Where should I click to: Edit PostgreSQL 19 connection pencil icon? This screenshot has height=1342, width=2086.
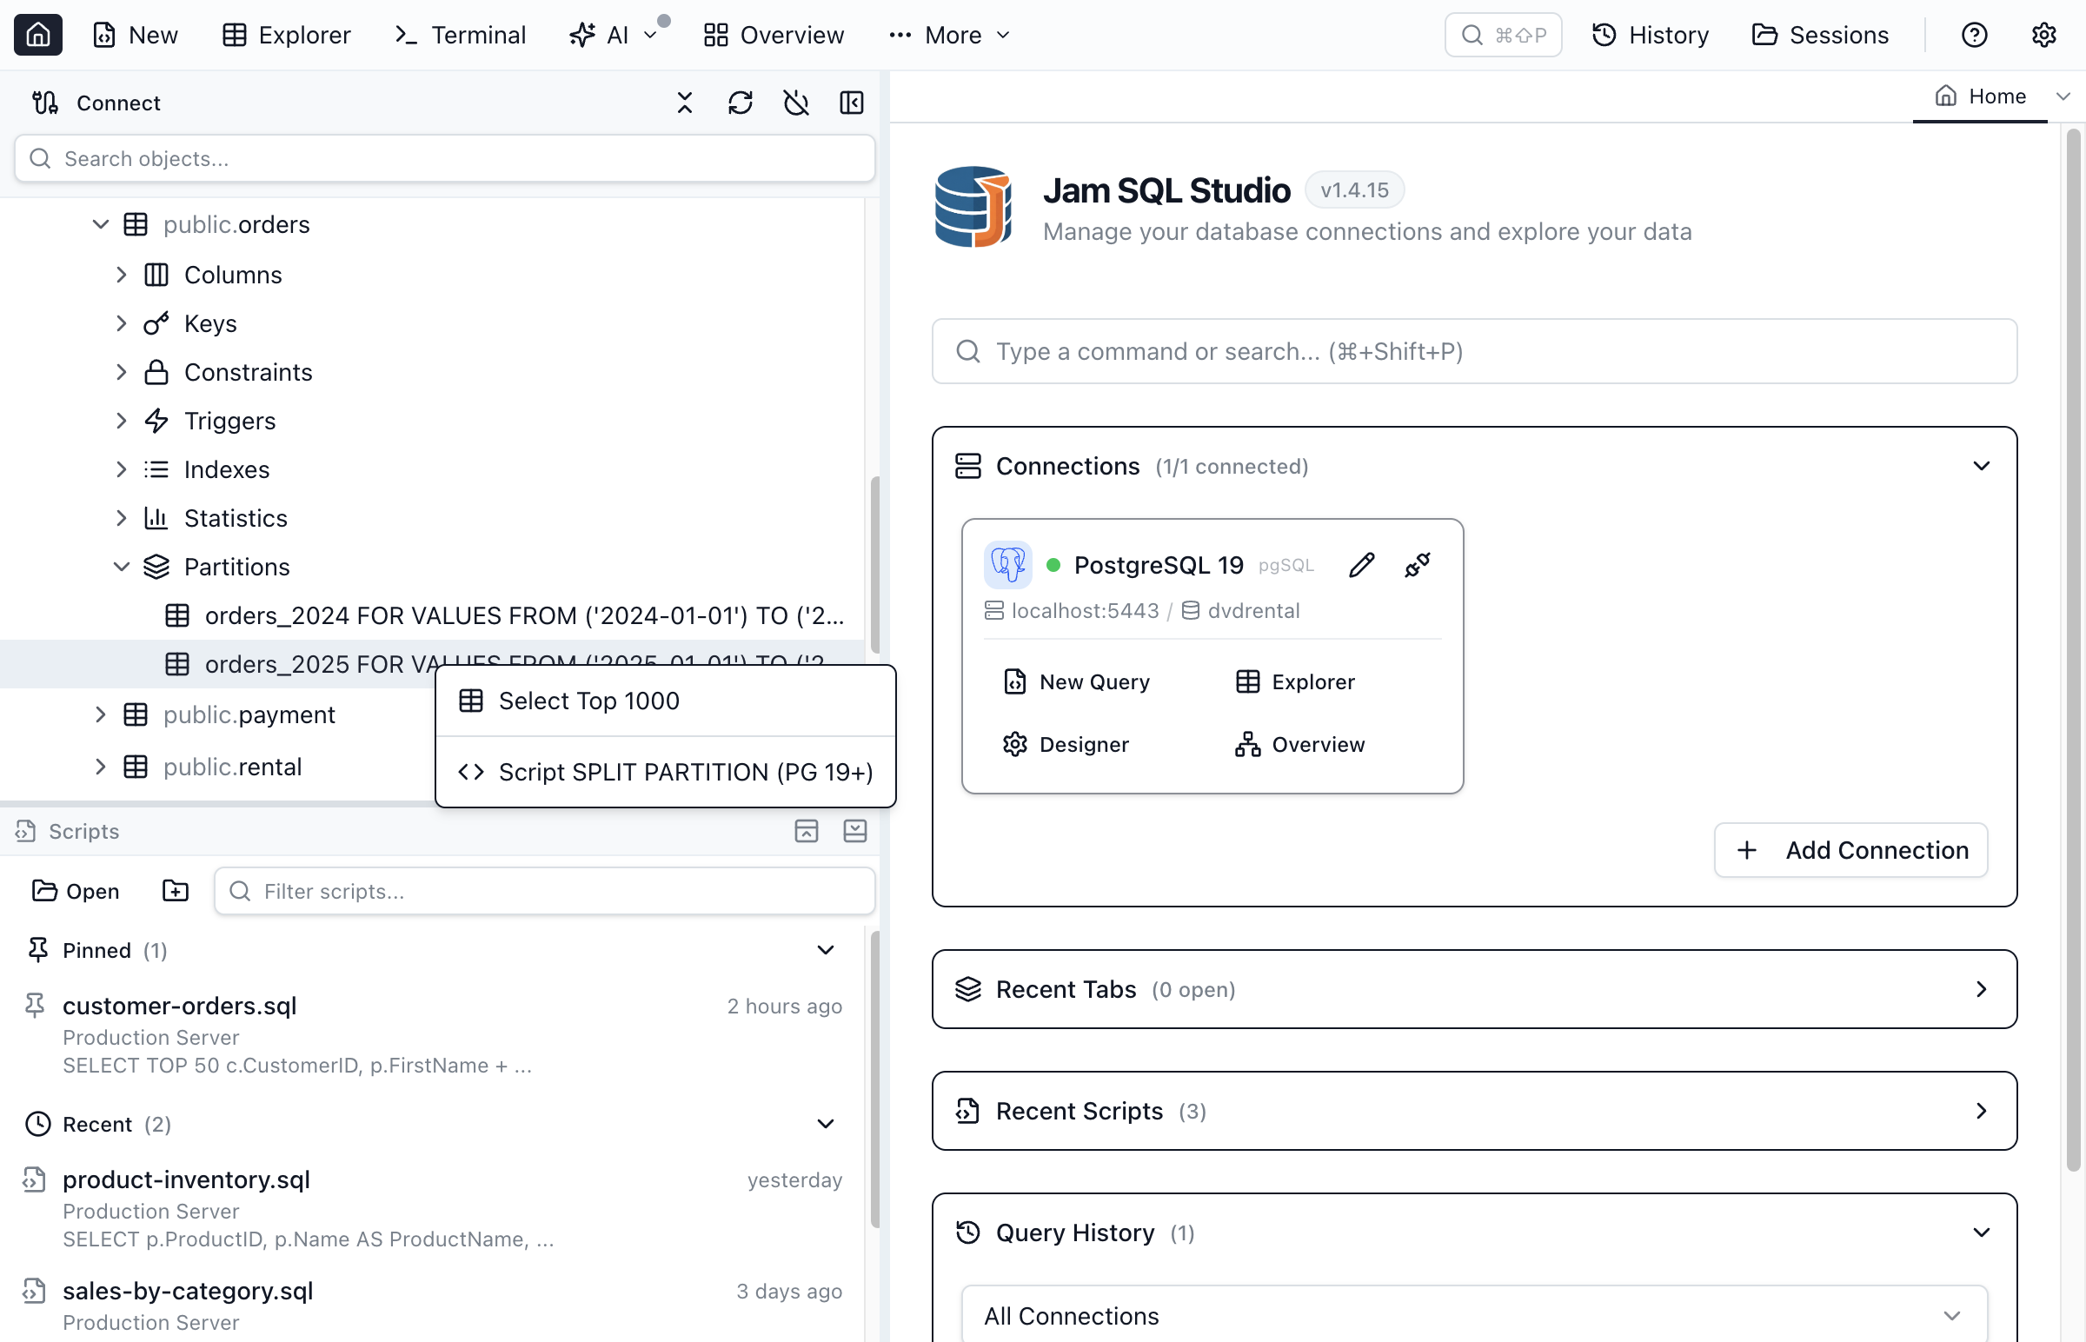tap(1362, 565)
